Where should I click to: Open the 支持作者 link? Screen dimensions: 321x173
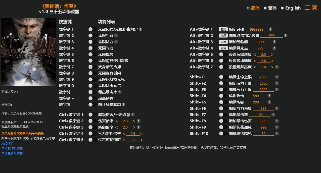8,143
